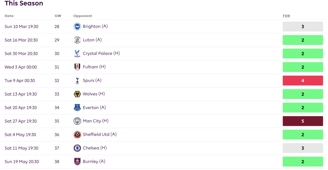Click the Burnley club crest icon
The image size is (328, 170).
pos(77,162)
